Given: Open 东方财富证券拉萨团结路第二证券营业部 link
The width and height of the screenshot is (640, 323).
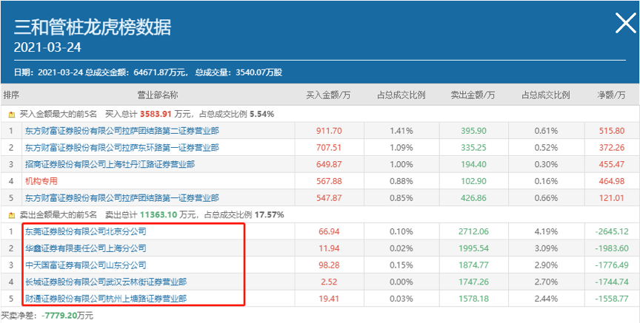Looking at the screenshot, I should point(121,131).
